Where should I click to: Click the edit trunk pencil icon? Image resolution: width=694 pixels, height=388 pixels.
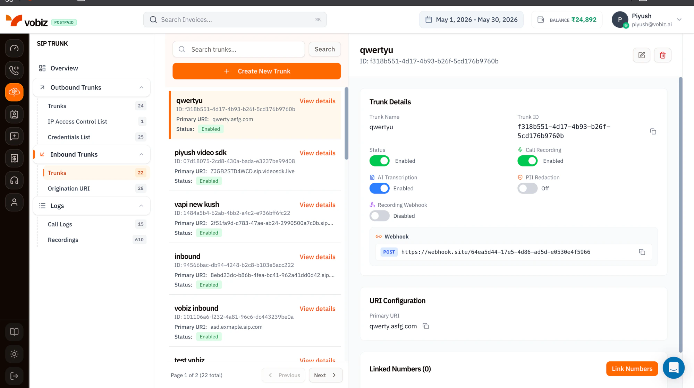tap(642, 55)
